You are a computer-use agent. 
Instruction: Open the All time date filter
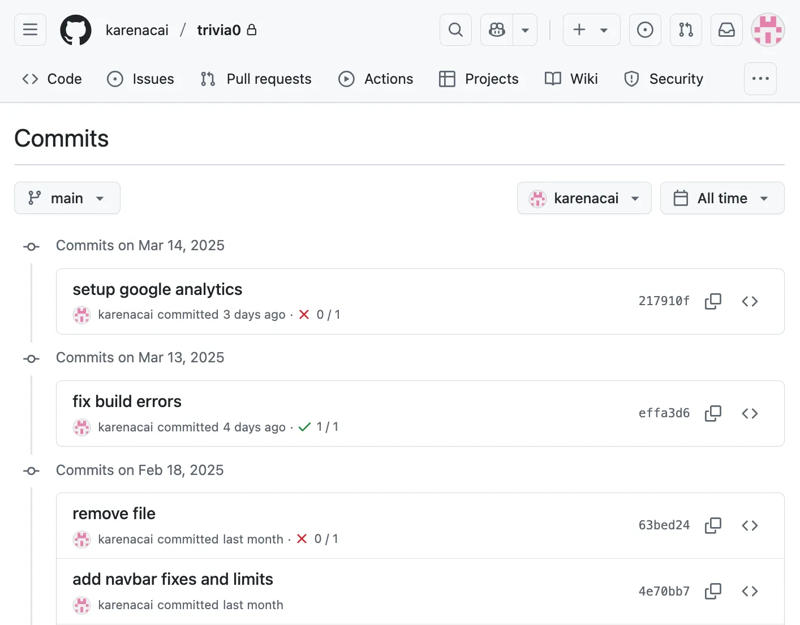pyautogui.click(x=722, y=198)
